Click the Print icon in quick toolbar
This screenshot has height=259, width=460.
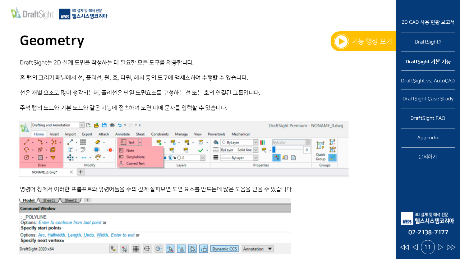pyautogui.click(x=112, y=125)
